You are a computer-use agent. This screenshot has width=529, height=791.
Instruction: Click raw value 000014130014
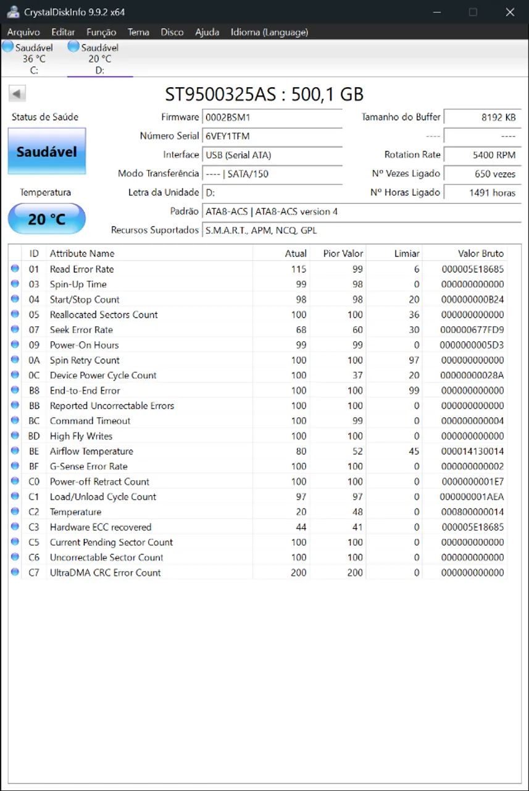click(x=473, y=451)
